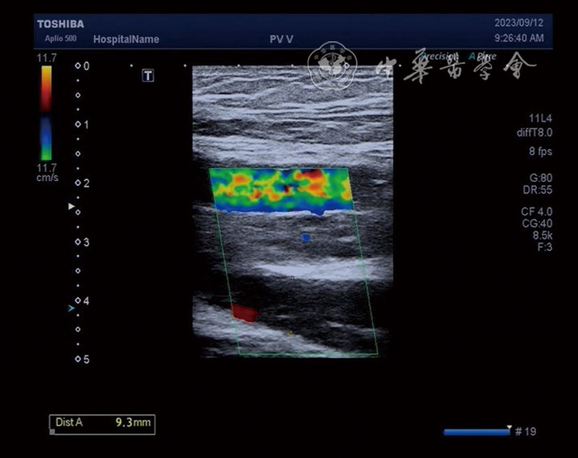Click the cine frame progress bar at #19

(x=477, y=432)
